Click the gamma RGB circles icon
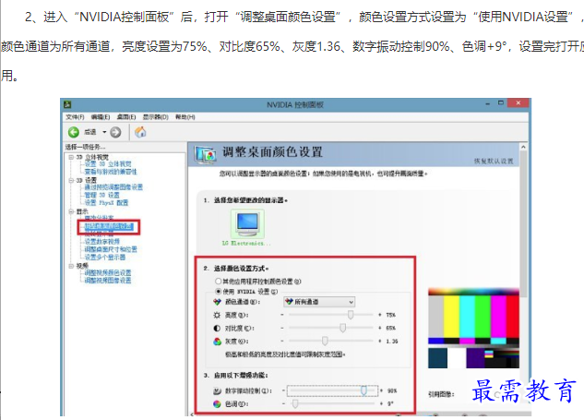 pos(217,342)
